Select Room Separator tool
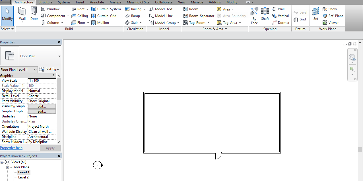The width and height of the screenshot is (363, 181). click(x=199, y=16)
